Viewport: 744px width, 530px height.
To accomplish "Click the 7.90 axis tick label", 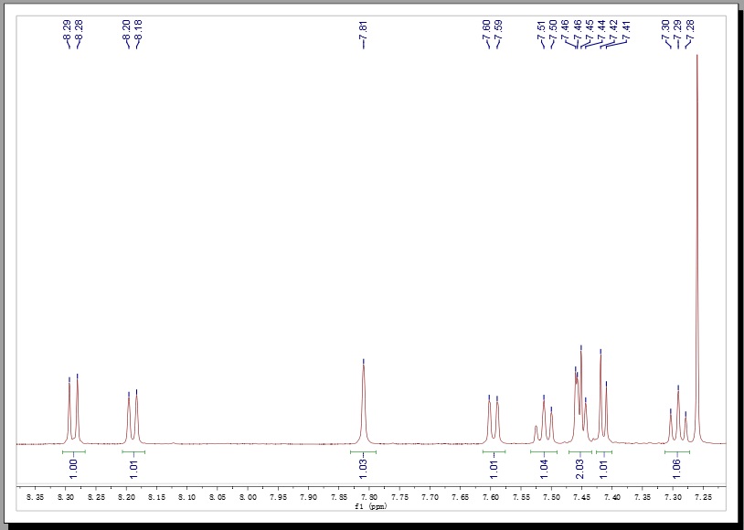I will [x=308, y=497].
